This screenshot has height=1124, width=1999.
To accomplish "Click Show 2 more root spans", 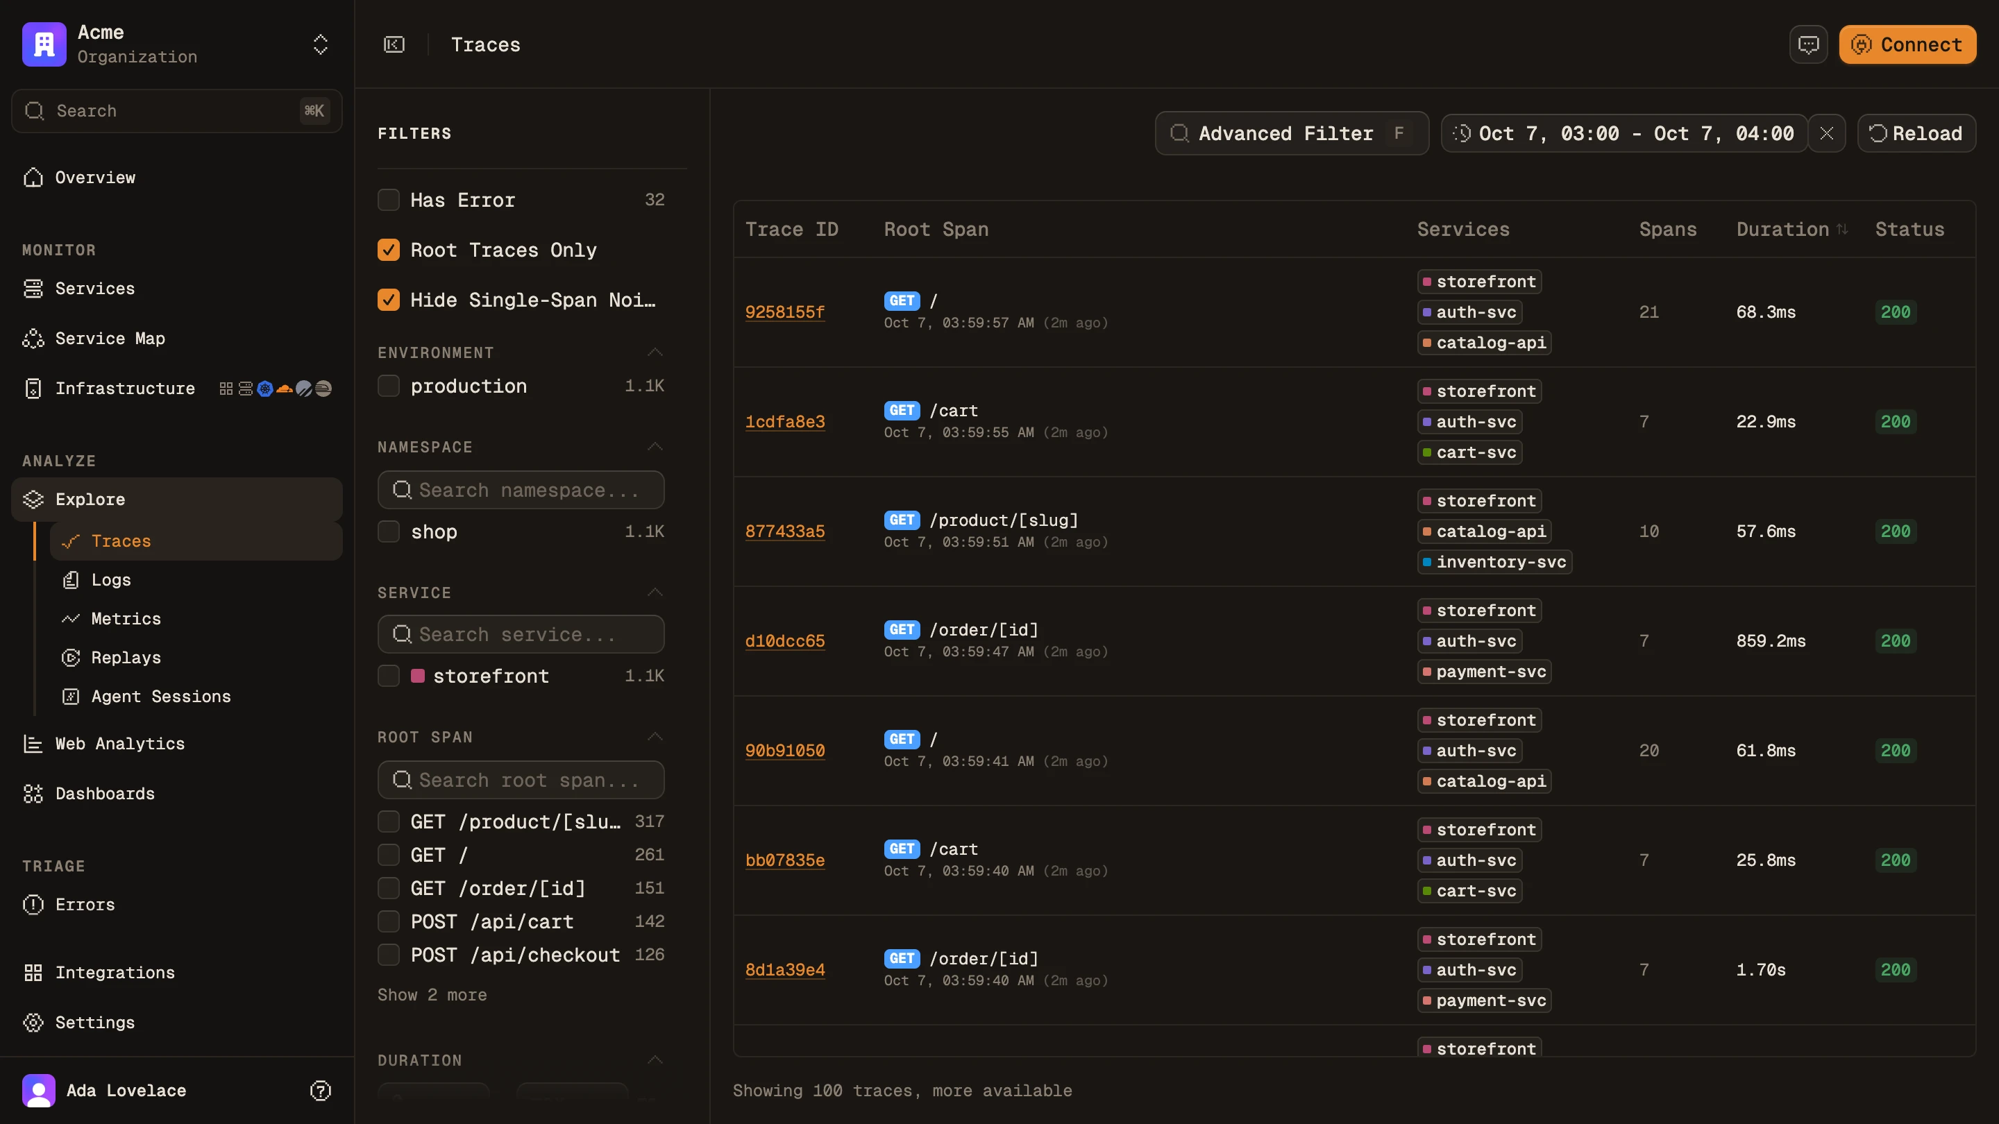I will pos(432,995).
